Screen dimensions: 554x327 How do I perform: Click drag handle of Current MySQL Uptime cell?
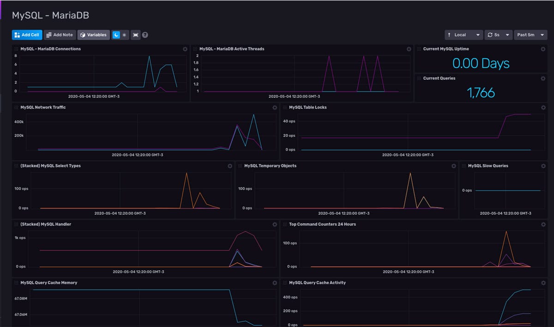click(x=419, y=49)
